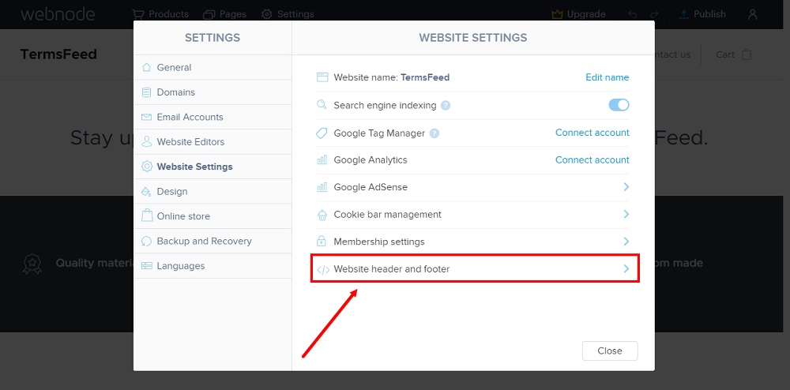Click the Membership settings lock icon
Viewport: 790px width, 390px height.
[x=322, y=241]
